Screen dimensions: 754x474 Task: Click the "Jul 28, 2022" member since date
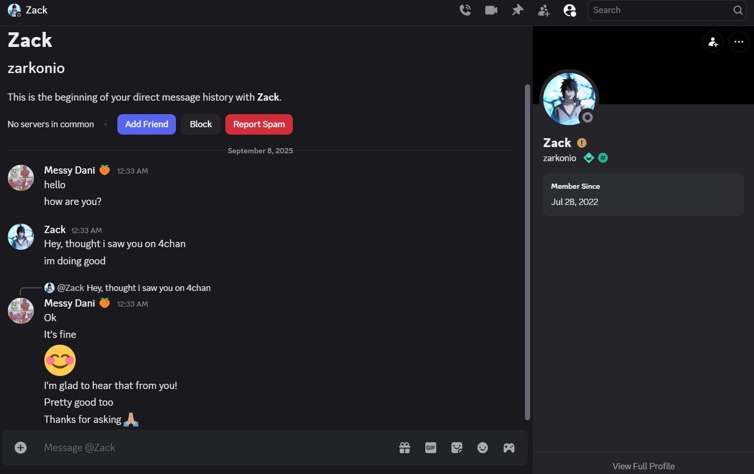pos(575,202)
